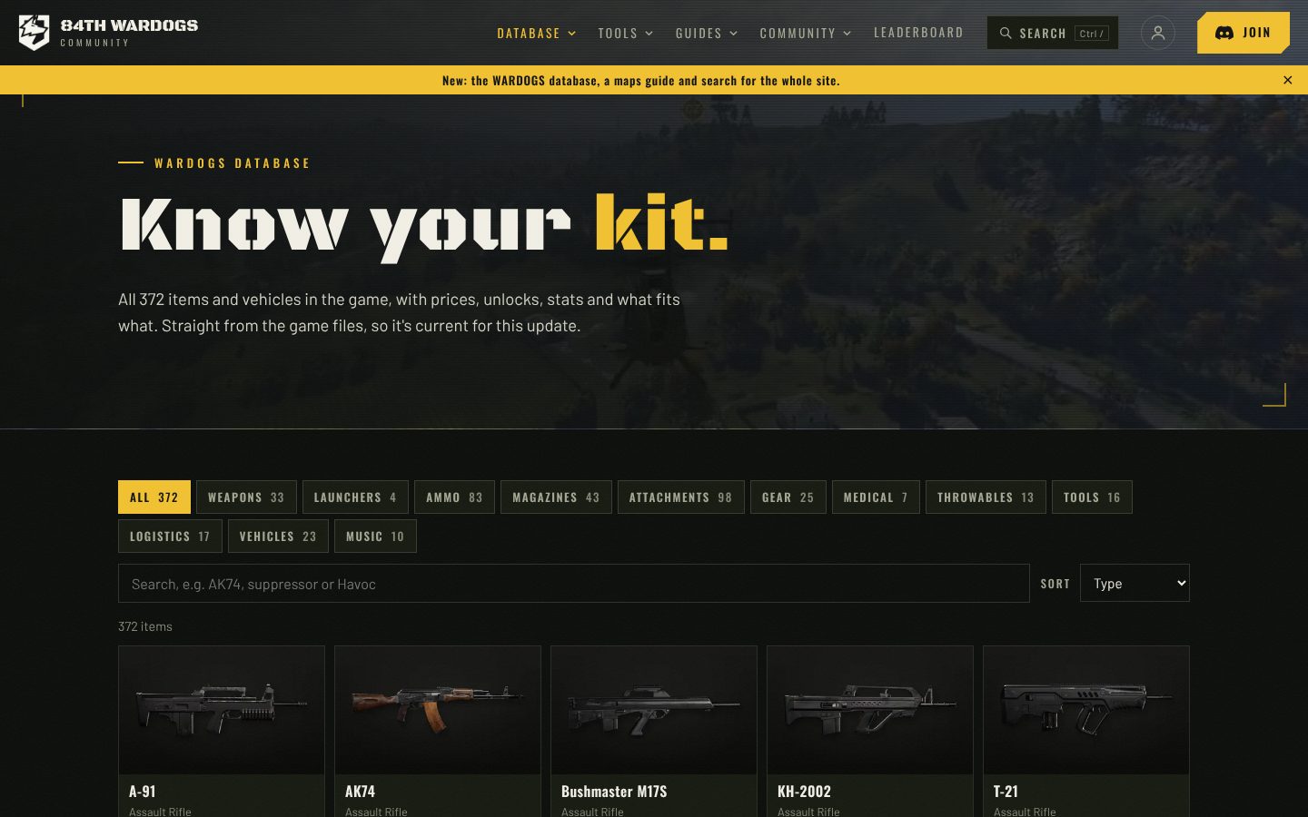This screenshot has width=1308, height=817.
Task: Click the AK74 item name
Action: 361,791
